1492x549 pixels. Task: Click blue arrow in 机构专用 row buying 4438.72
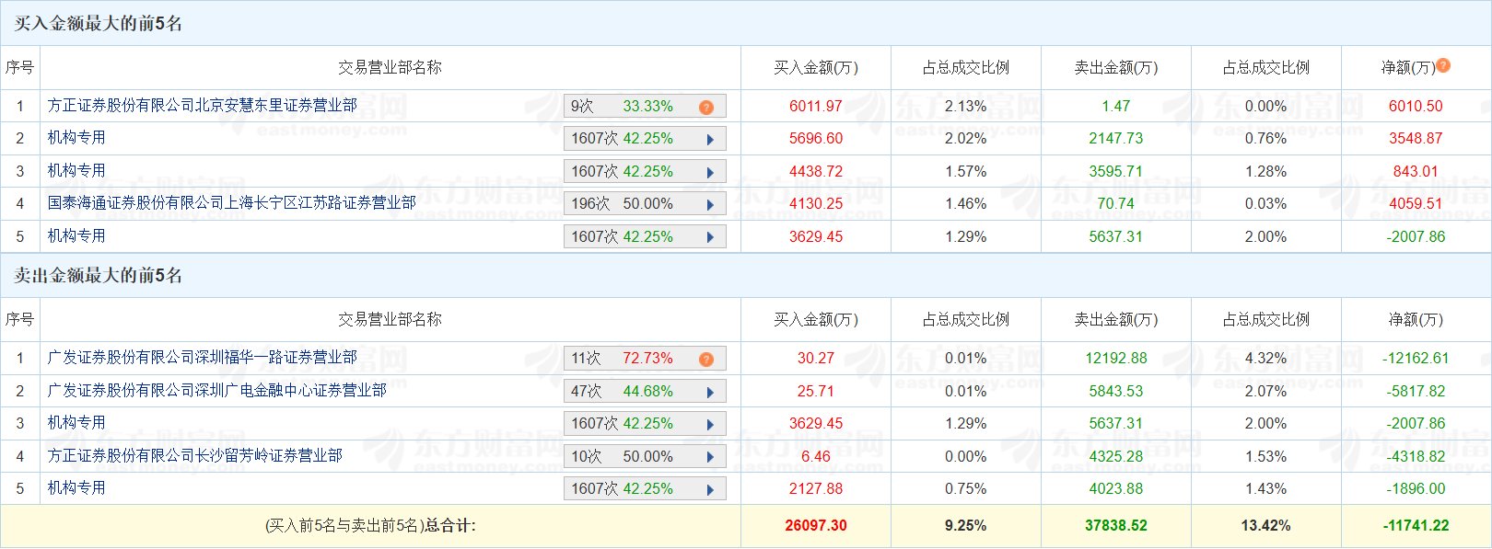(710, 173)
